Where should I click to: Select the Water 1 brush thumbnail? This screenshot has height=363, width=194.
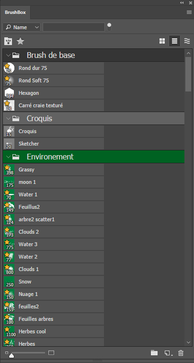coord(9,194)
